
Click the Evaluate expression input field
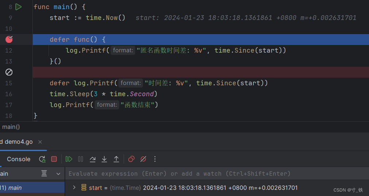point(215,174)
